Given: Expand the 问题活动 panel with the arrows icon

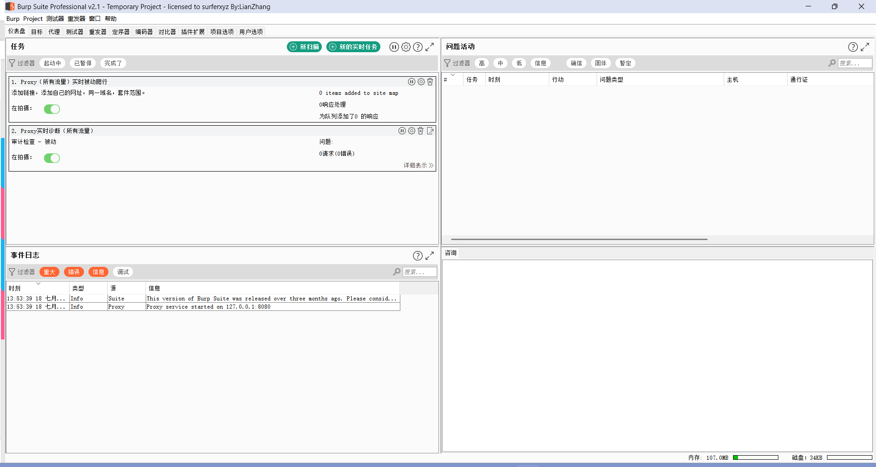Looking at the screenshot, I should (x=865, y=47).
